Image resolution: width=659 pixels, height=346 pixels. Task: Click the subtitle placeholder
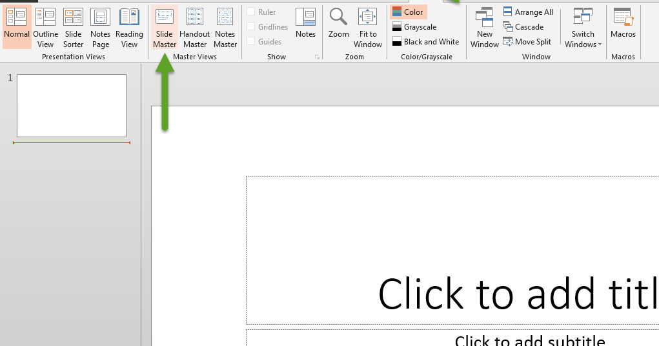[x=529, y=341]
